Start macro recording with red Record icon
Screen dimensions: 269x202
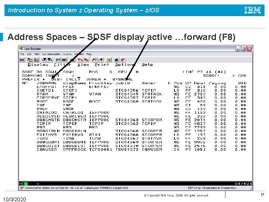pyautogui.click(x=80, y=60)
